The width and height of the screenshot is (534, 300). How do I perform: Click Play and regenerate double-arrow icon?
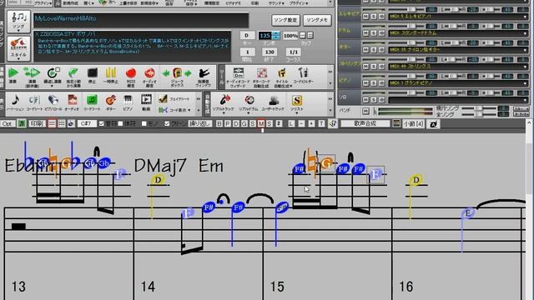coord(32,72)
